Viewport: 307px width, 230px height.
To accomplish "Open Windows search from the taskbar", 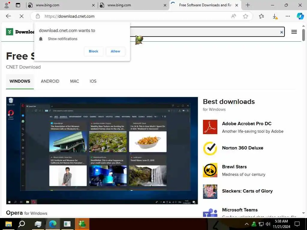I will tap(22, 224).
